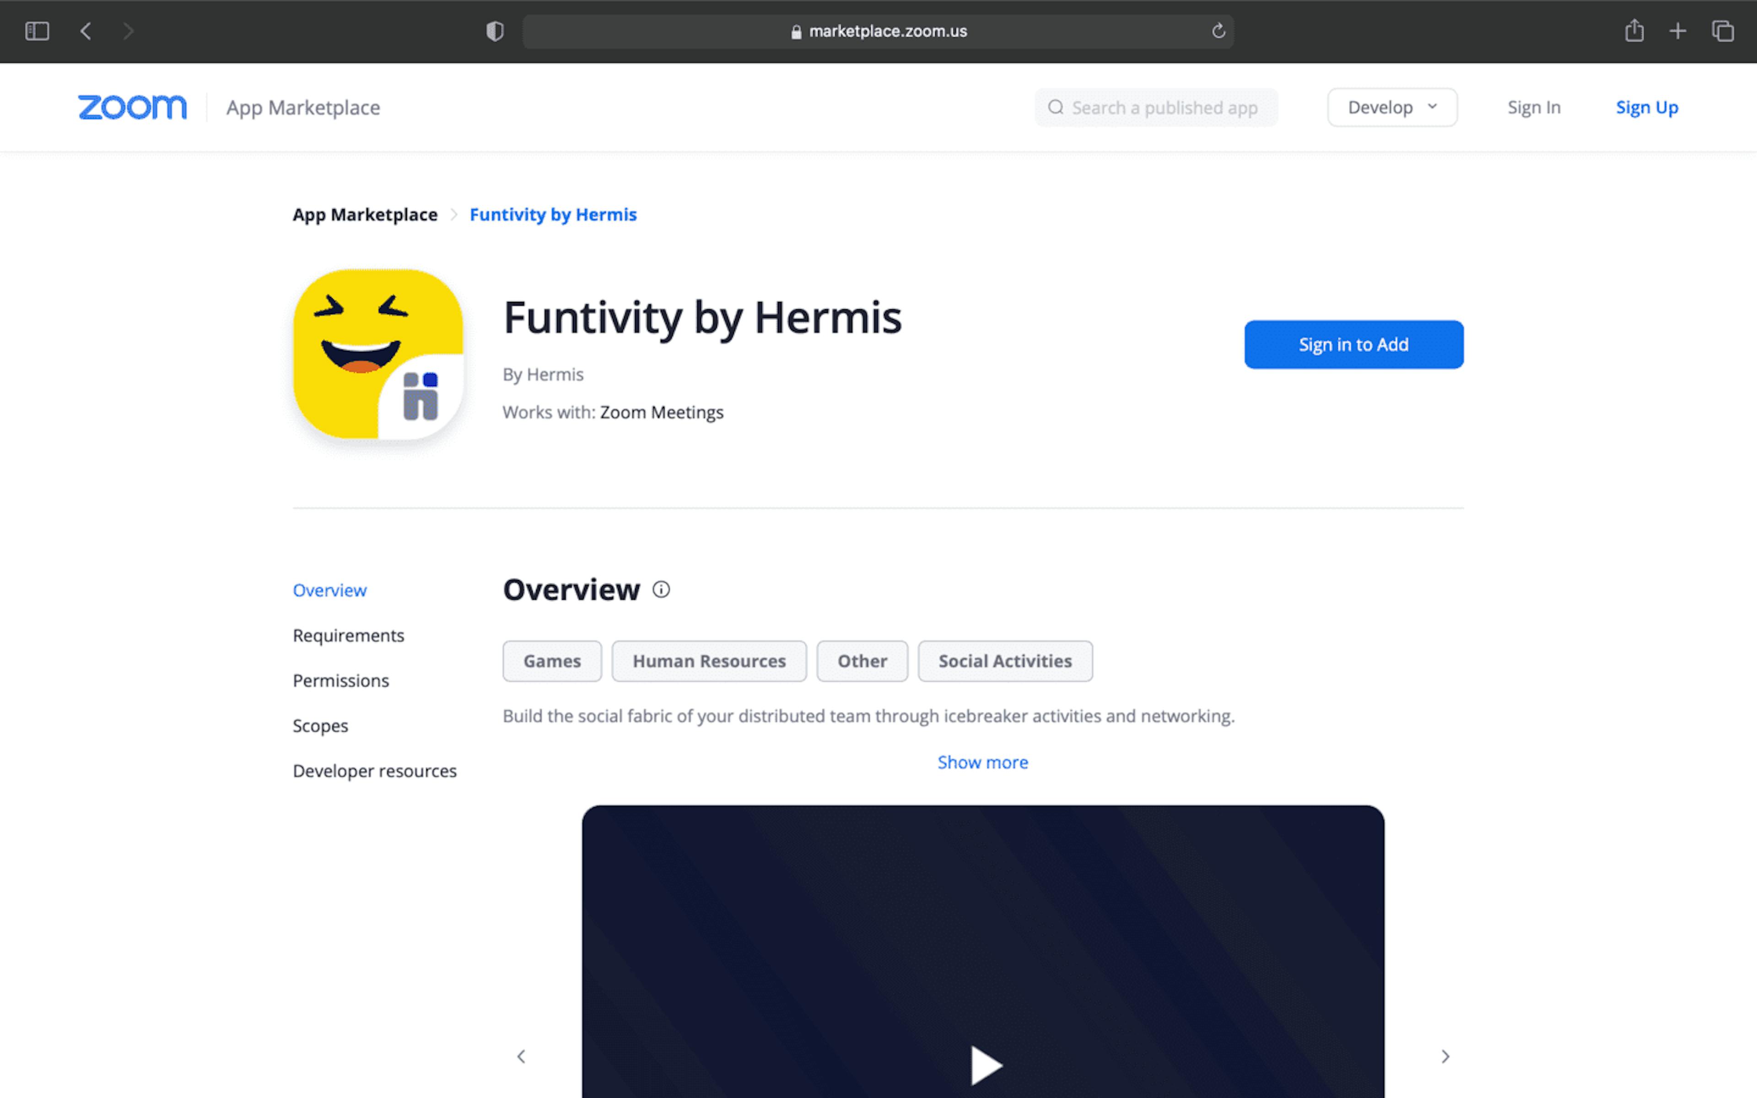
Task: Click the Funtivity app icon
Action: click(377, 355)
